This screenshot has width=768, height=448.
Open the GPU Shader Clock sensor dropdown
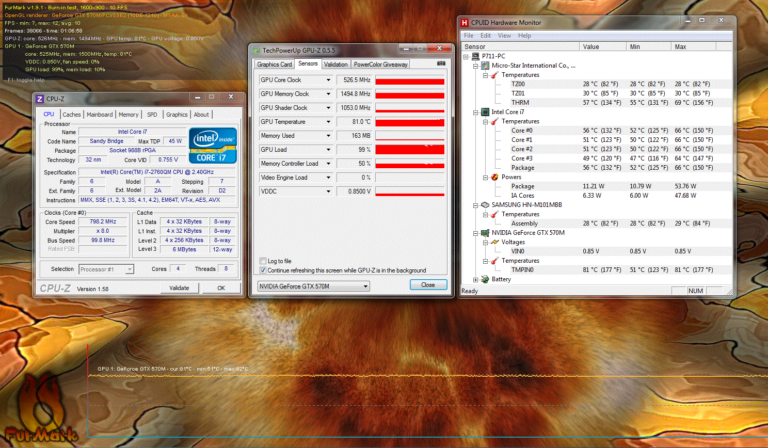pos(328,108)
